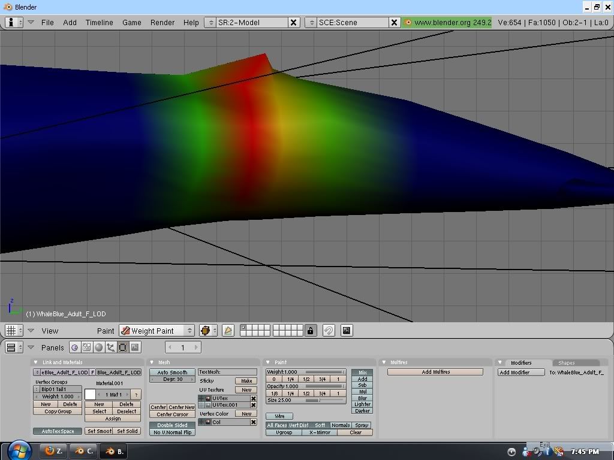
Task: Click the Add Multires button
Action: click(x=435, y=372)
